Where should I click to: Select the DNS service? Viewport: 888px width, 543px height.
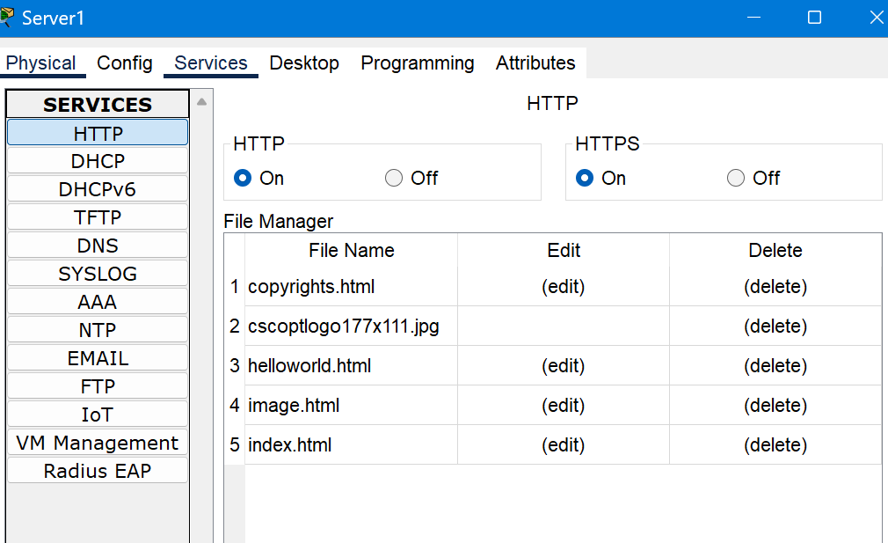tap(98, 246)
